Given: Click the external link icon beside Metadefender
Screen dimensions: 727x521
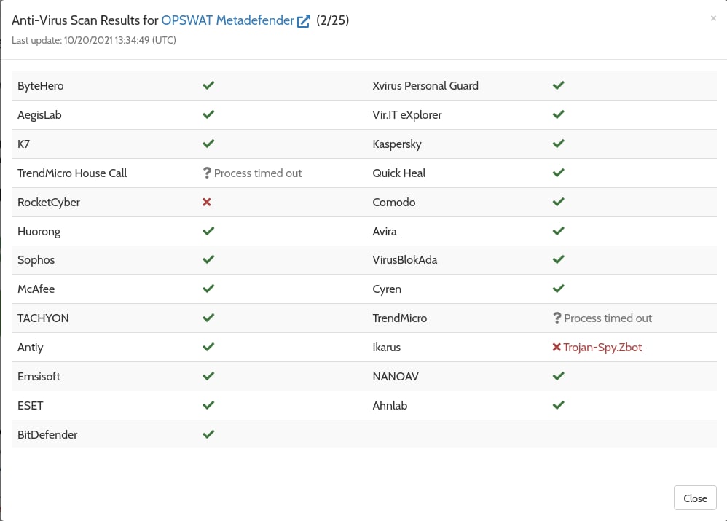Looking at the screenshot, I should tap(304, 21).
